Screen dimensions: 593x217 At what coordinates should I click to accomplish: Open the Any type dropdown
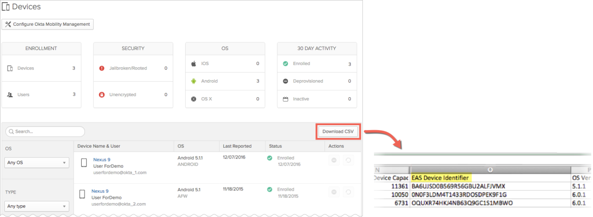coord(37,206)
